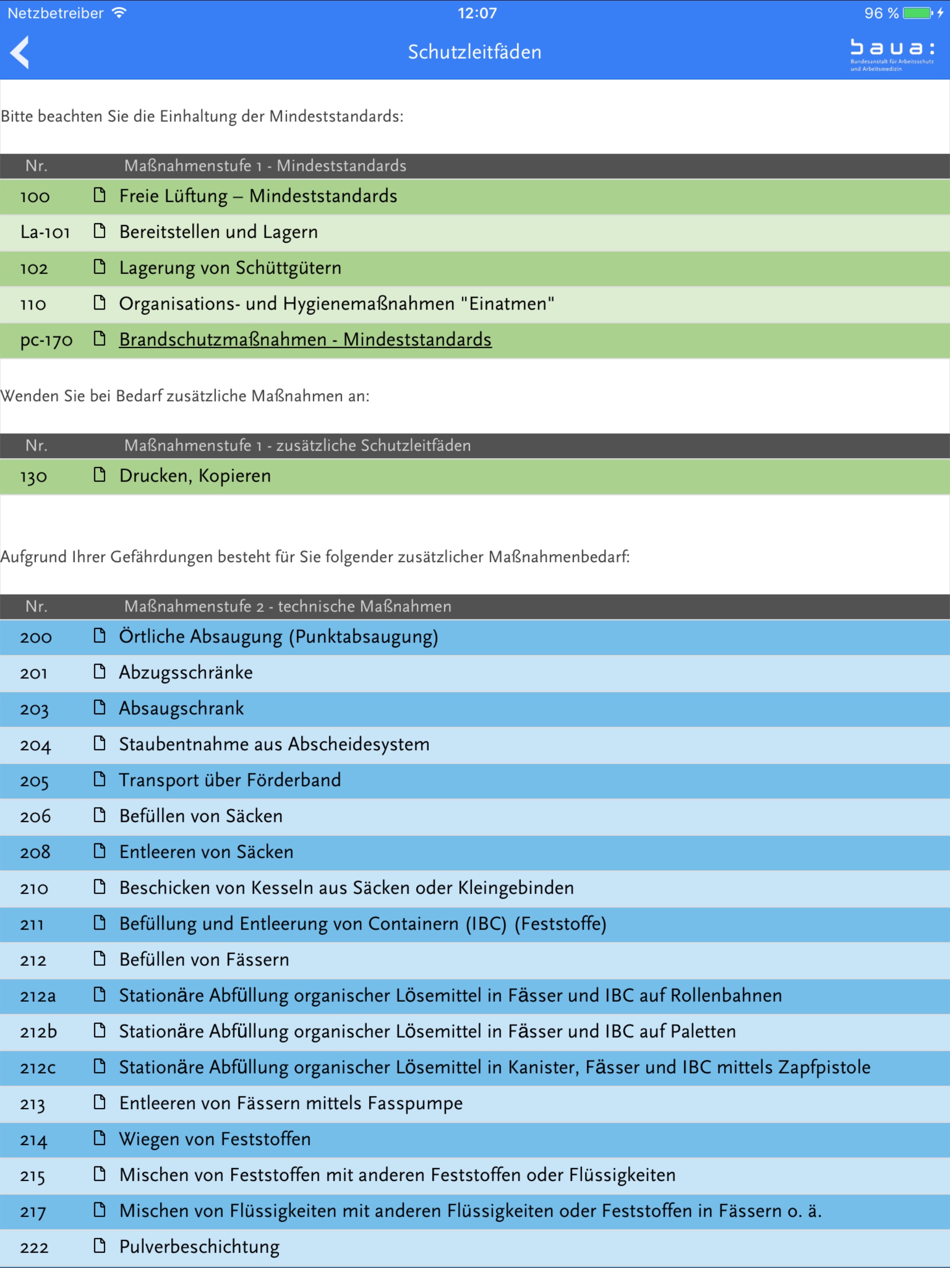This screenshot has height=1268, width=950.
Task: Select Örtliche Absaugung (Punktabsaugung) entry
Action: [278, 636]
